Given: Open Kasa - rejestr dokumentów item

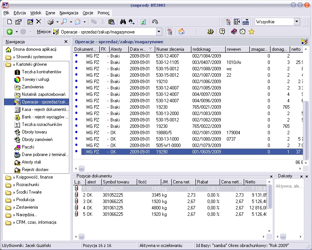Looking at the screenshot, I should tap(42, 109).
